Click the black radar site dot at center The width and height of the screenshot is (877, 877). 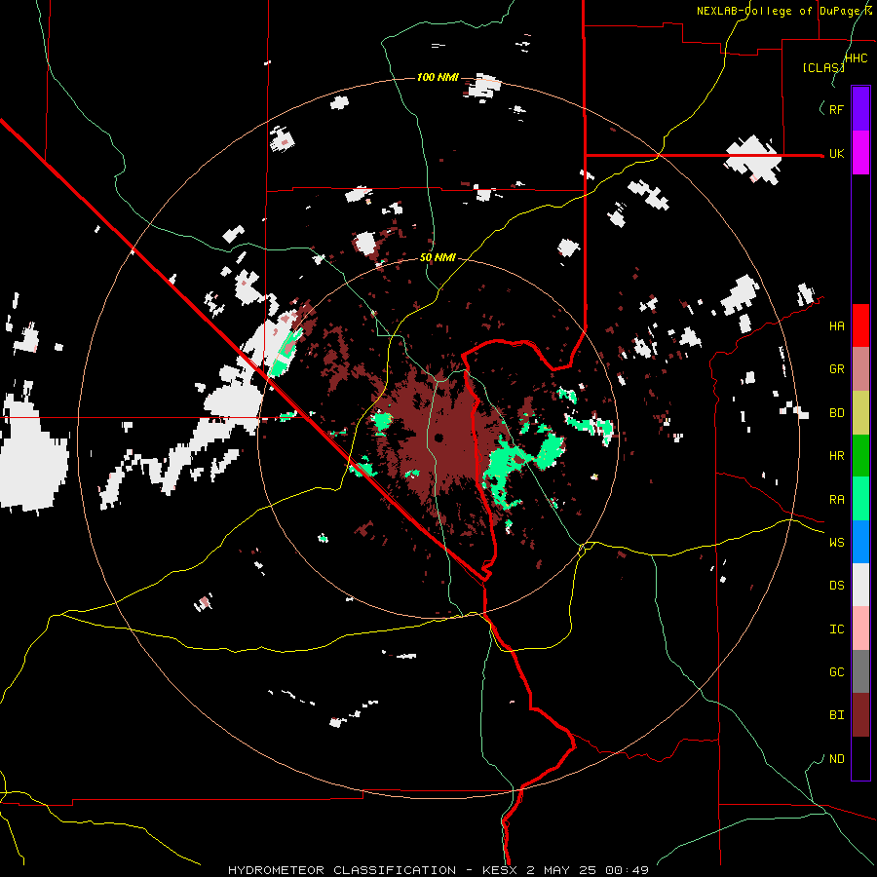coord(438,438)
